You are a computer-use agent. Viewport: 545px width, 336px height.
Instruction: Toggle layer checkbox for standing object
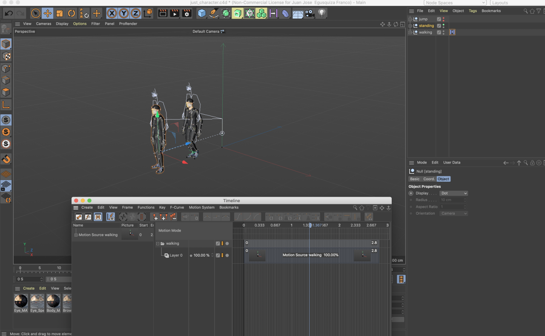pos(439,26)
